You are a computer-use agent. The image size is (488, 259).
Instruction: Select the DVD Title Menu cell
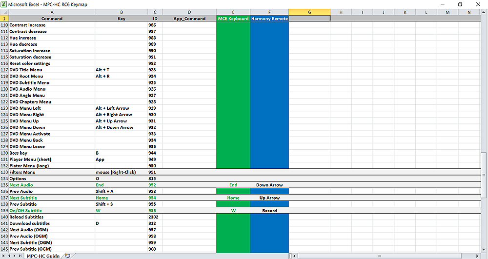[52, 70]
